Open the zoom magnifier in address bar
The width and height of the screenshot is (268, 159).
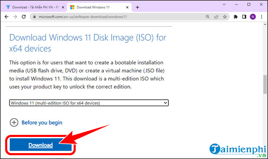click(x=208, y=17)
